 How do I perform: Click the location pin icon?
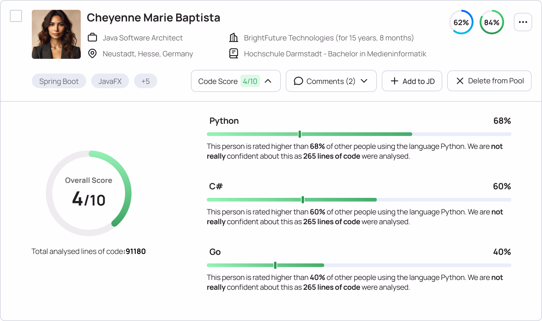[x=92, y=54]
